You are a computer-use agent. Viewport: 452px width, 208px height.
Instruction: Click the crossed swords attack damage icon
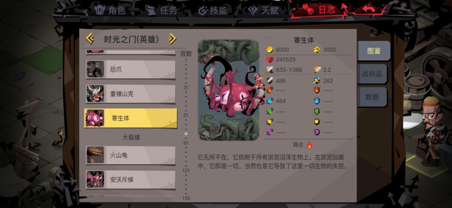click(x=270, y=70)
